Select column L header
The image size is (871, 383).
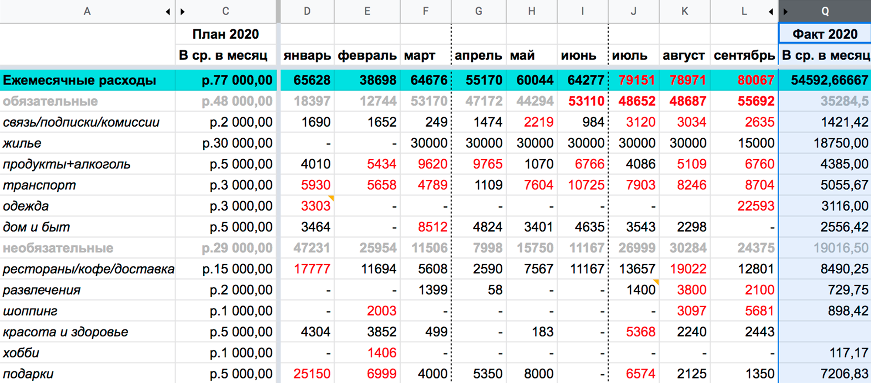[744, 11]
